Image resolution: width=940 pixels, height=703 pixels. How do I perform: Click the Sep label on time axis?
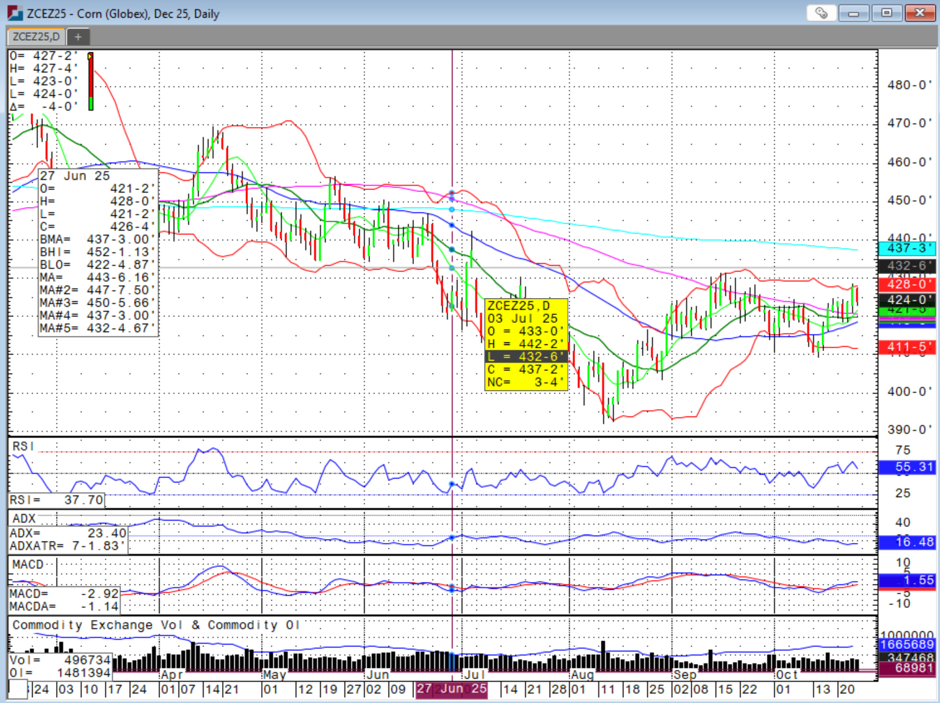click(685, 675)
